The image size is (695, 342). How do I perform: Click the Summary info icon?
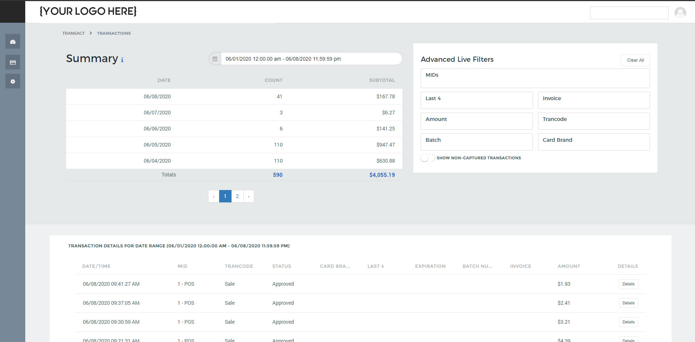[122, 60]
